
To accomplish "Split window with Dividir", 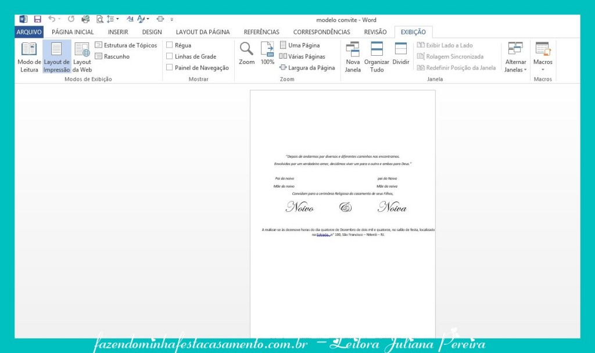I will [x=401, y=53].
